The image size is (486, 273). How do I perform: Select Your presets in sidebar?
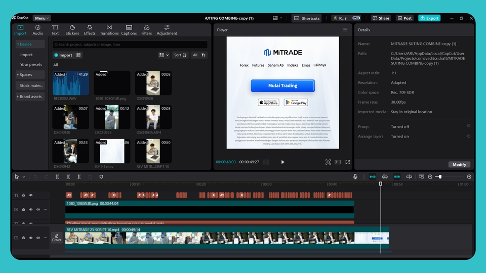[x=31, y=64]
